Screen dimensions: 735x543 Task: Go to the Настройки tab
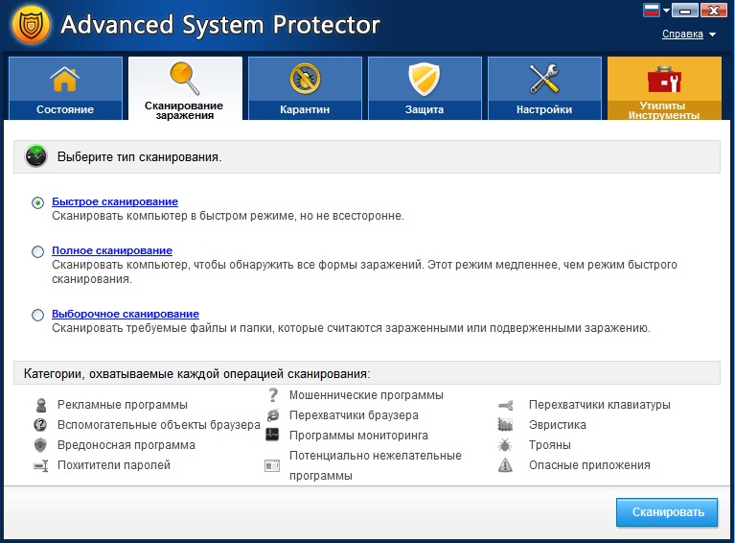coord(544,88)
